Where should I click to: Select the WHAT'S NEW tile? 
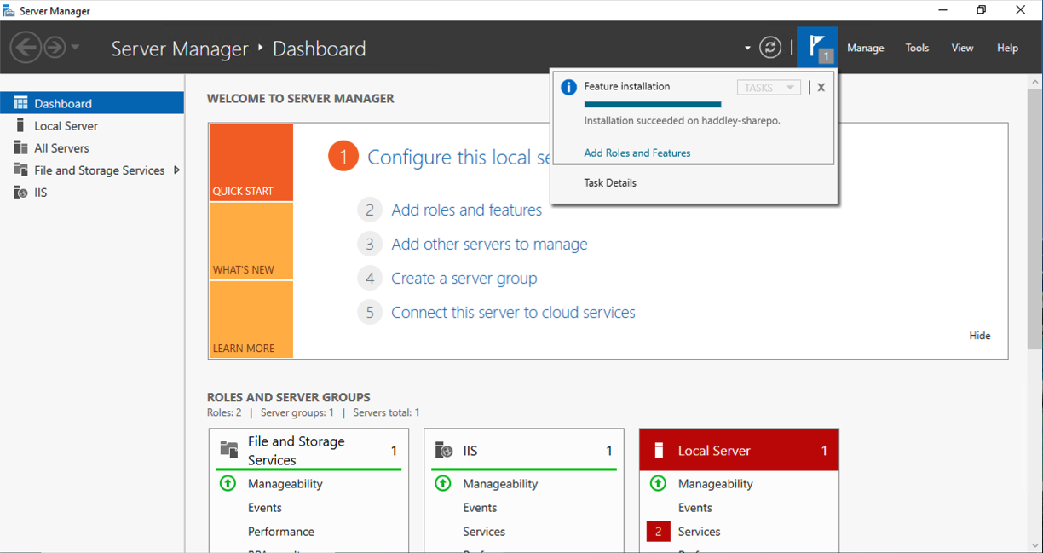pos(251,241)
